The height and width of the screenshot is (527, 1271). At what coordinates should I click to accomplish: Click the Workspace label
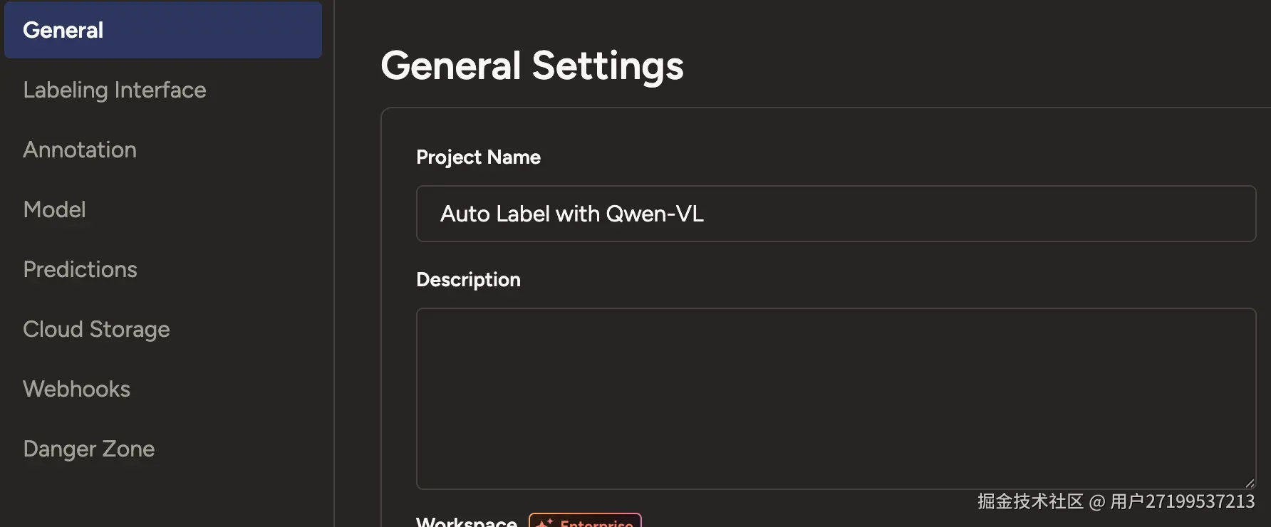(467, 522)
